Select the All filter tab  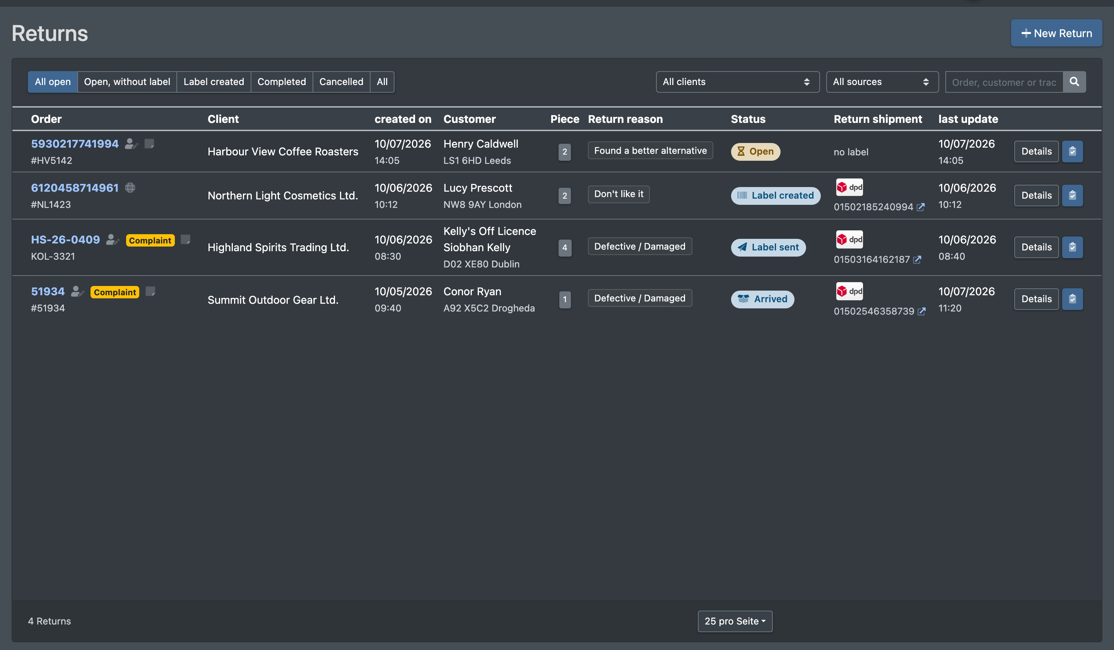[382, 82]
